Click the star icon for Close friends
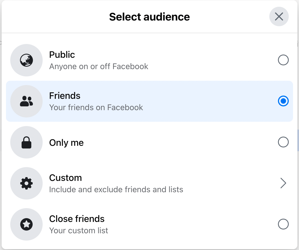The width and height of the screenshot is (299, 250). coord(26,224)
